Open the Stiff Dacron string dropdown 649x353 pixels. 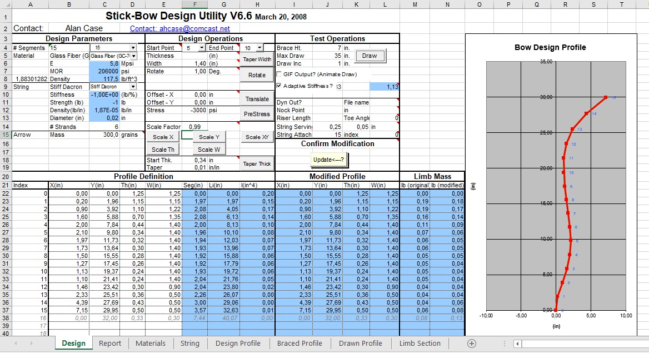point(133,87)
